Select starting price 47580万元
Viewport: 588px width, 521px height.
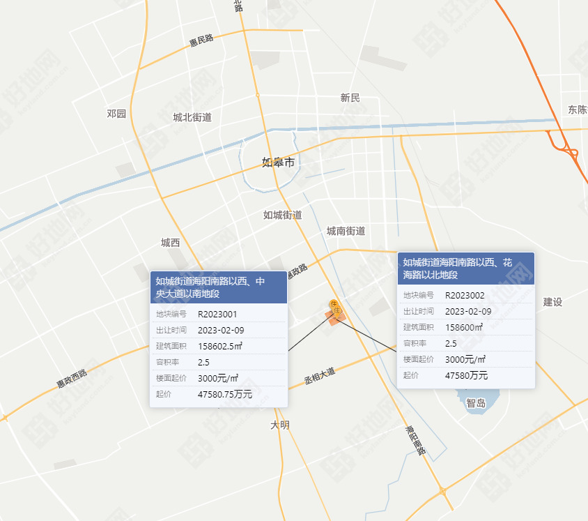[x=466, y=375]
